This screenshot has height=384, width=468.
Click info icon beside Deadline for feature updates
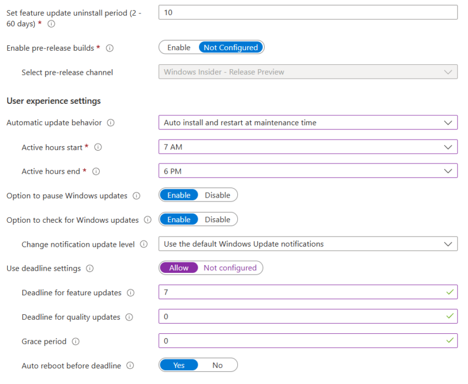click(131, 293)
